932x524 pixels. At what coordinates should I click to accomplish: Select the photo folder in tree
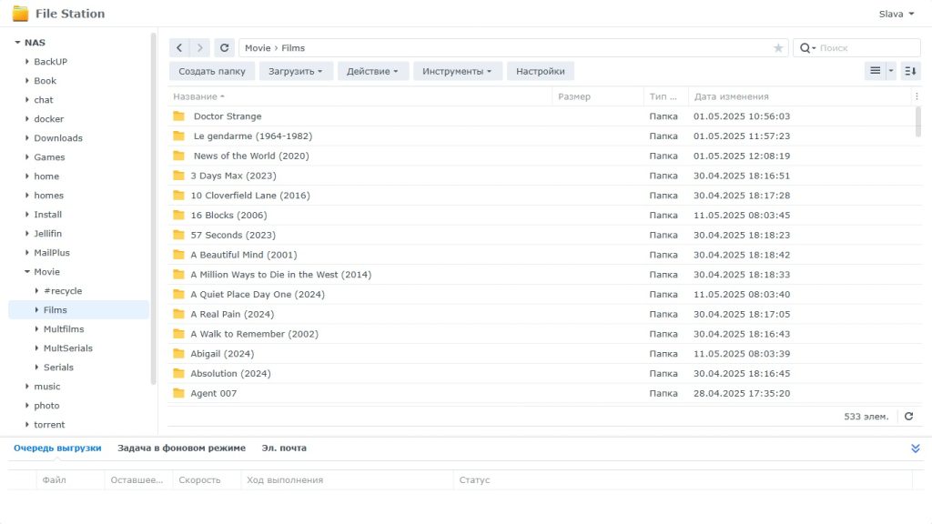click(x=46, y=406)
